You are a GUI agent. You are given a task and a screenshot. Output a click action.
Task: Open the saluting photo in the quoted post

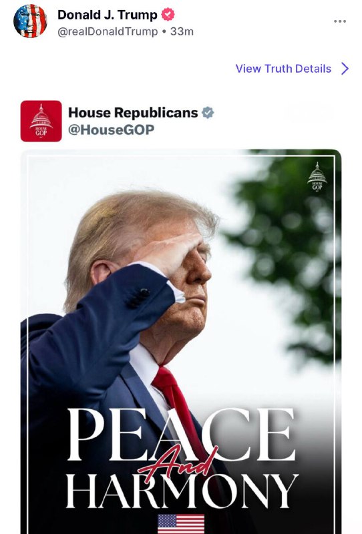coord(181,342)
